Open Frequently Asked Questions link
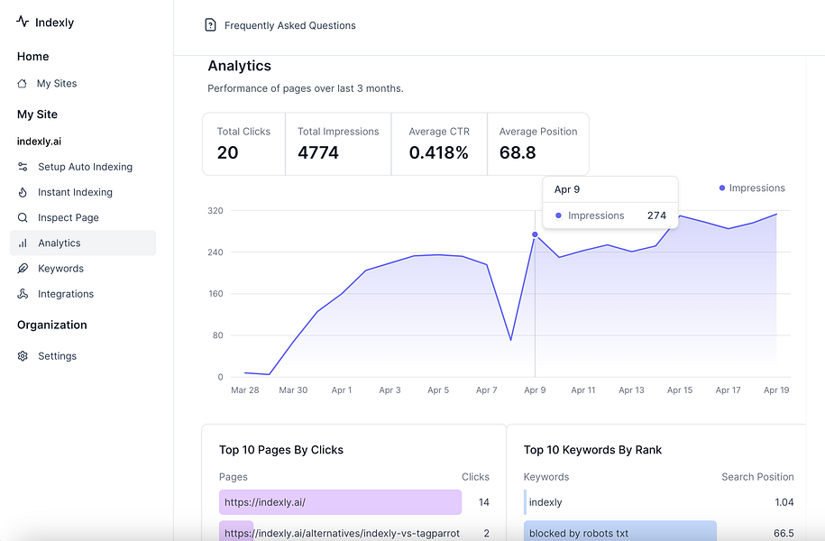Viewport: 825px width, 541px height. point(290,25)
